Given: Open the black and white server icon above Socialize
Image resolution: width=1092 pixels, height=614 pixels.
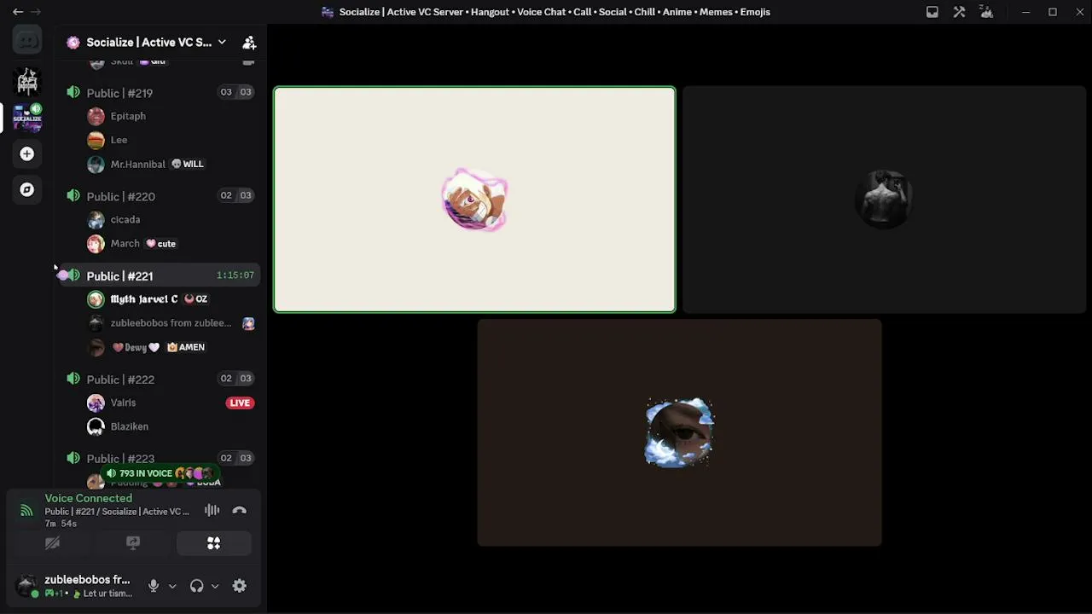Looking at the screenshot, I should 27,81.
